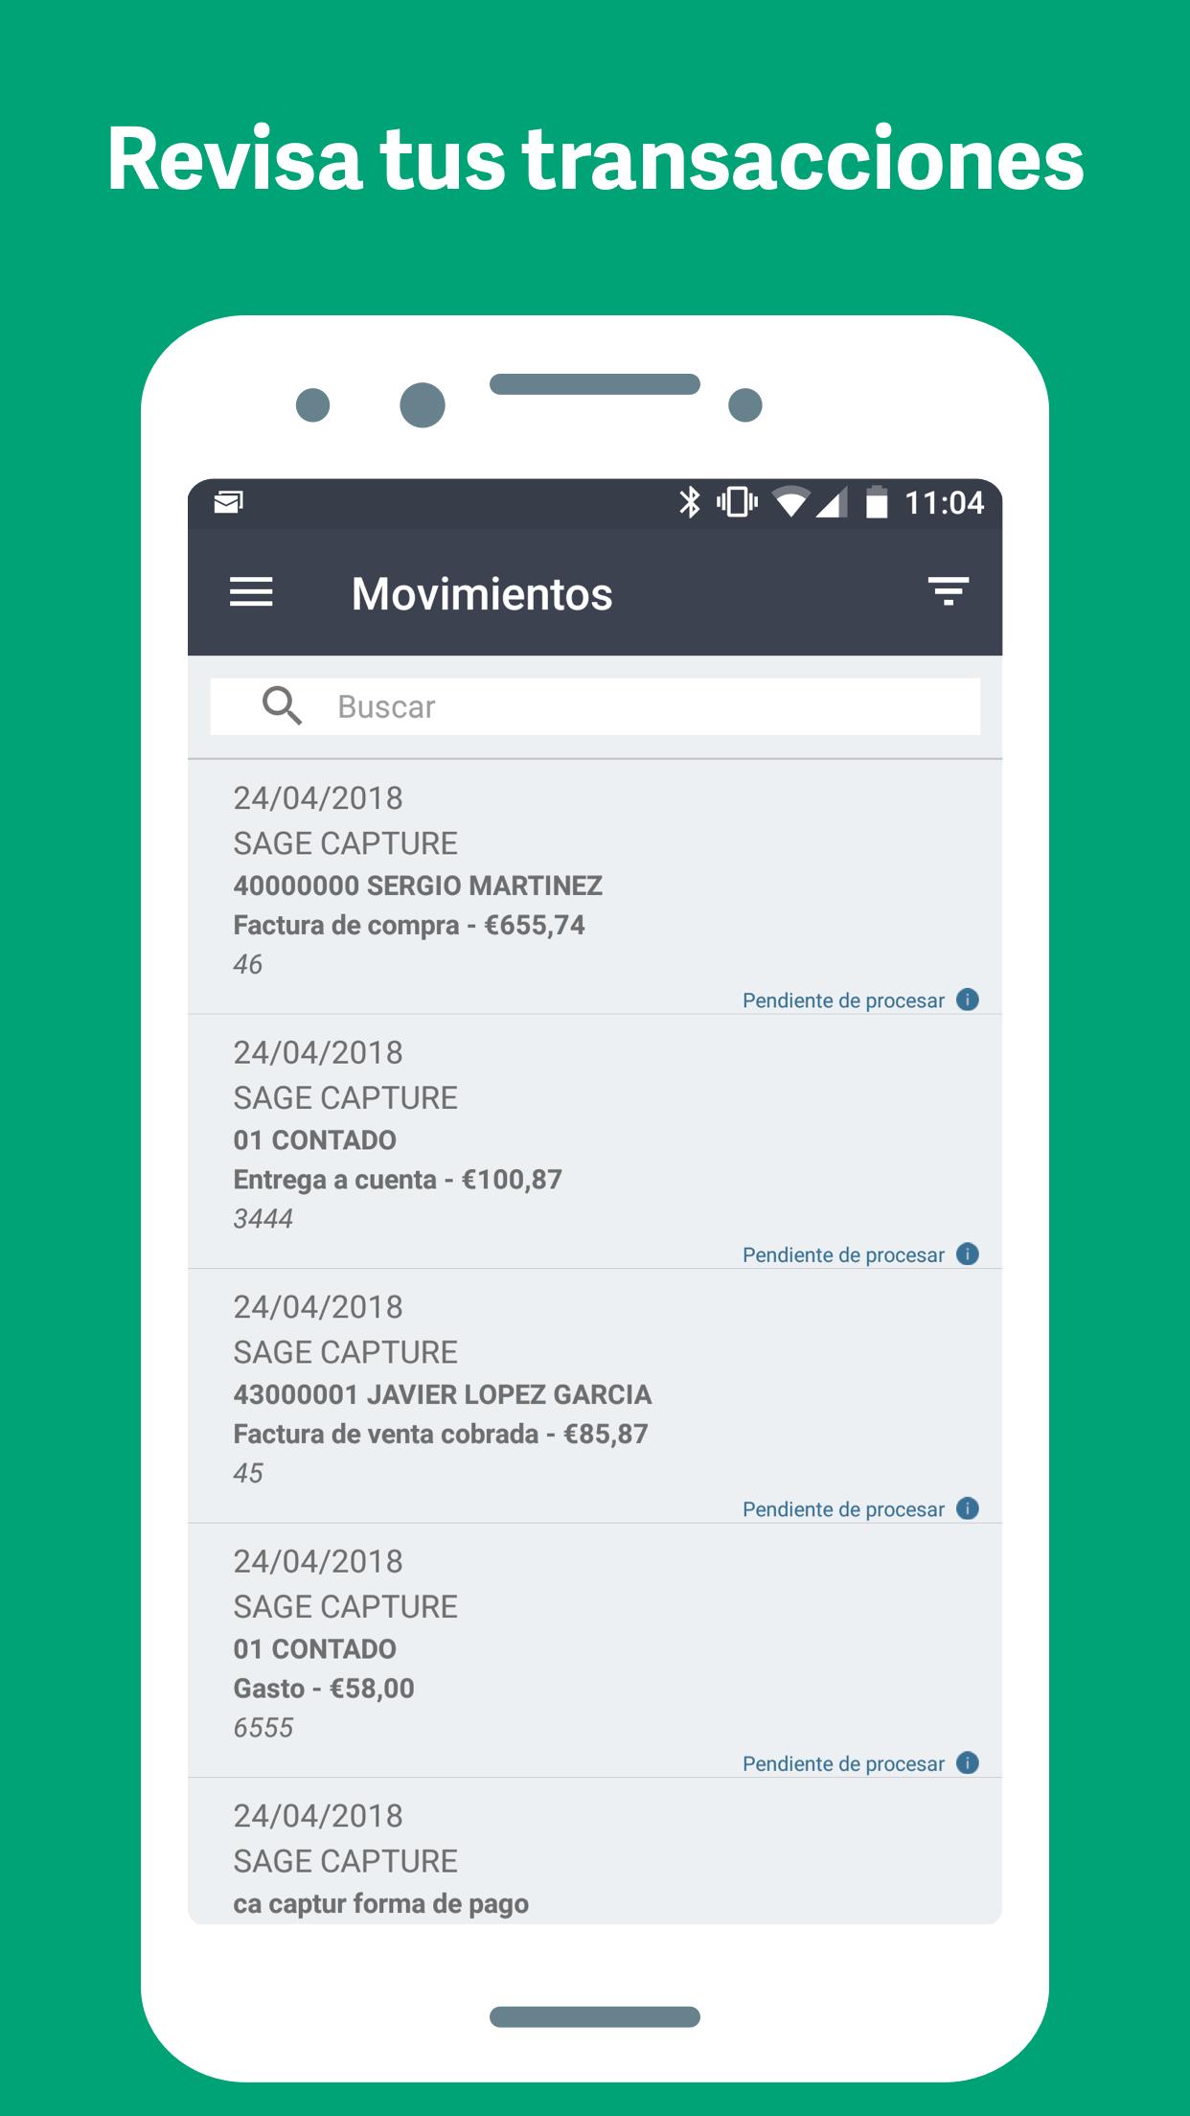
Task: Open Pendiente de procesar link on Entrega a cuenta entry
Action: click(843, 1254)
